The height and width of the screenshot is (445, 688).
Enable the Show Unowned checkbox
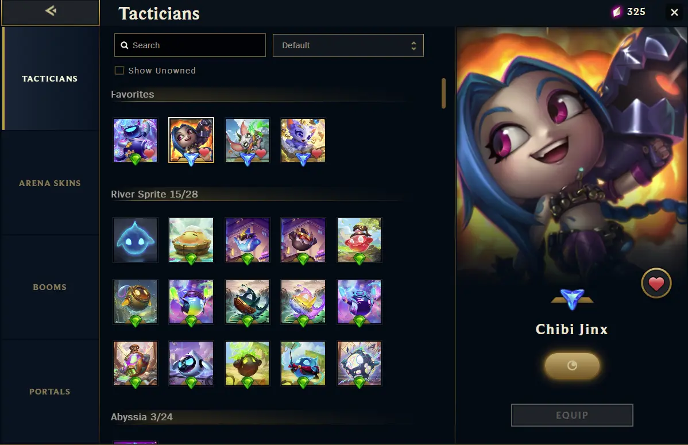pos(119,70)
